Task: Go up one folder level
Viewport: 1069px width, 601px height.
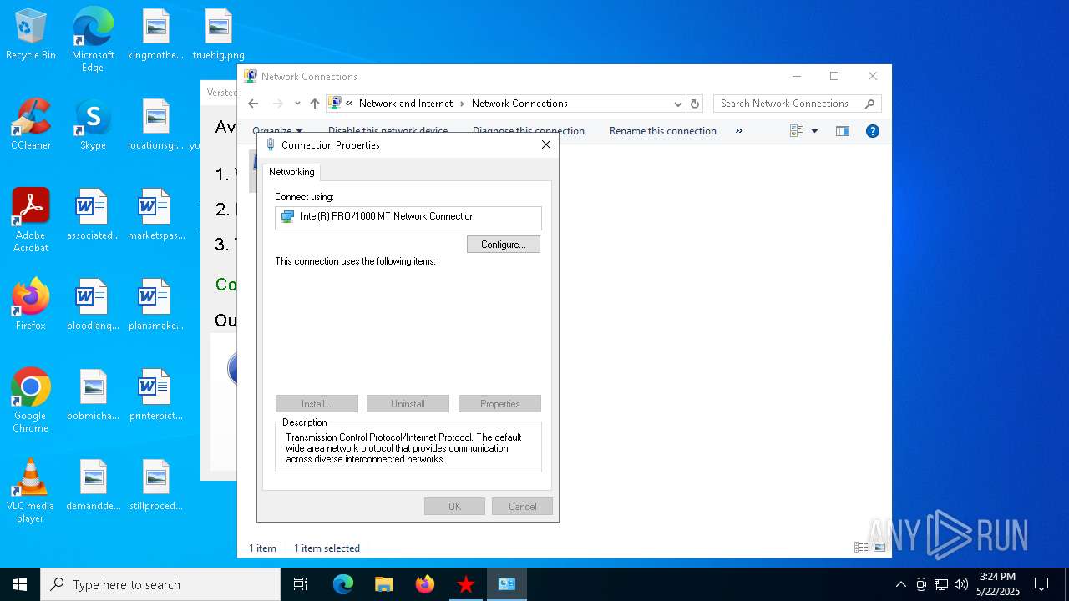Action: (314, 104)
